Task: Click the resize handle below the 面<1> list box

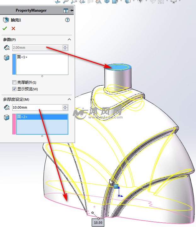Action: 42,76
